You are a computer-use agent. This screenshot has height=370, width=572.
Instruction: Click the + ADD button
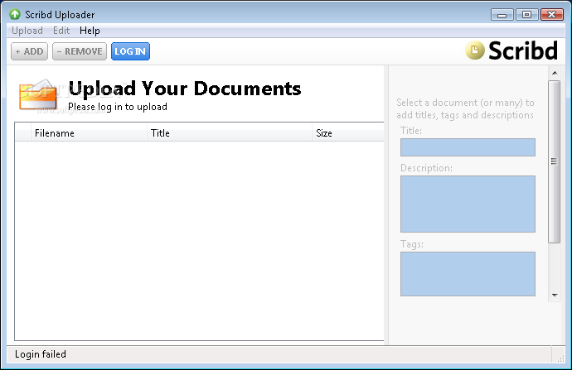click(x=30, y=51)
